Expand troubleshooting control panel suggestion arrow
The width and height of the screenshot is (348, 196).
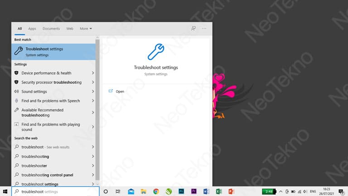(93, 175)
